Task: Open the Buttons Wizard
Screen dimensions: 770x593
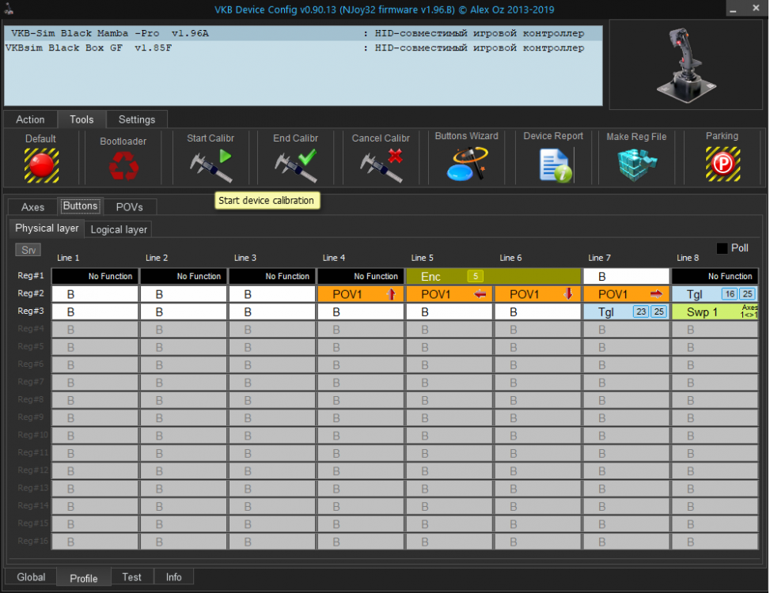Action: [466, 164]
